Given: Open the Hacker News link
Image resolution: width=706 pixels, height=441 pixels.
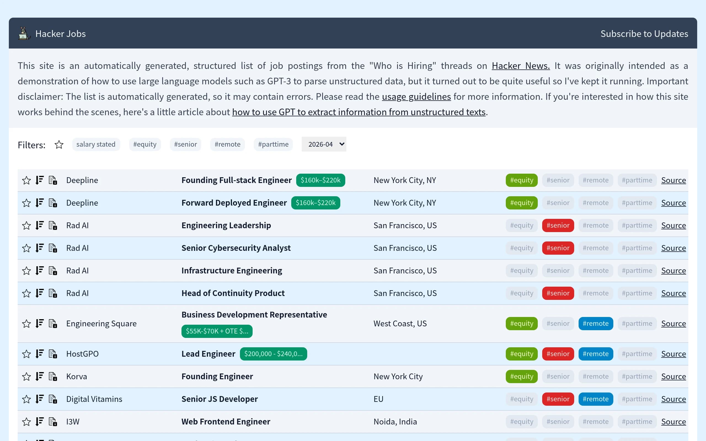Looking at the screenshot, I should click(521, 66).
